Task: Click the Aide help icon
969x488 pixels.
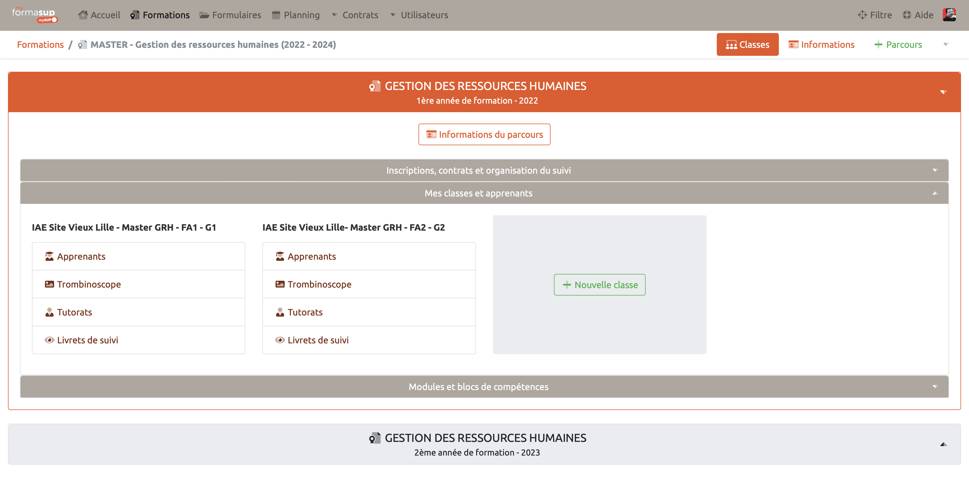Action: (x=906, y=15)
